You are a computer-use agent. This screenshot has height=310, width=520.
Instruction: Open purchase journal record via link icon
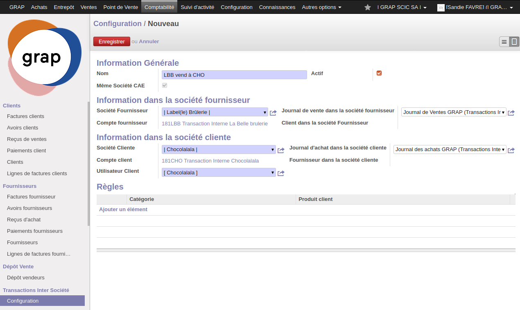511,150
